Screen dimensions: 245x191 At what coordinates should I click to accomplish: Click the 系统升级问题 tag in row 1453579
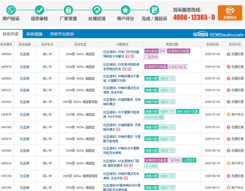[x=154, y=117]
